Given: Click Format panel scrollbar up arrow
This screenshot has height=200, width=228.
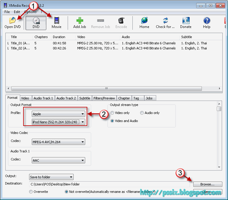Looking at the screenshot, I should (x=219, y=104).
